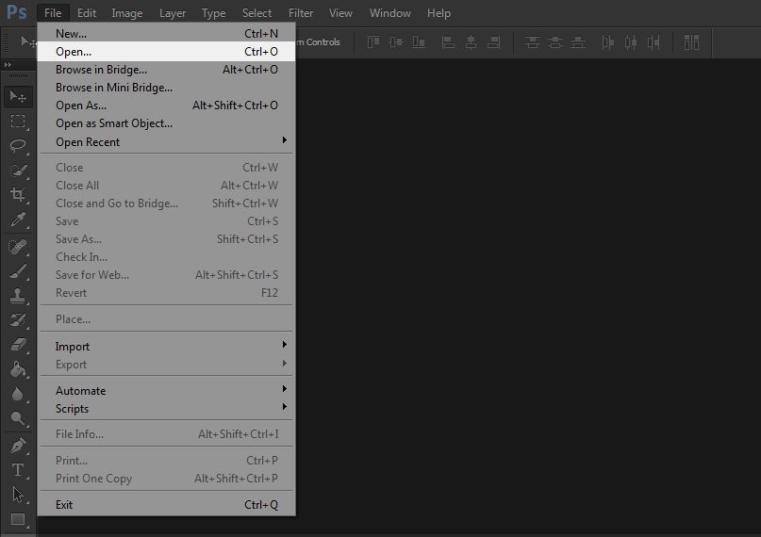Select the Eyedropper tool
This screenshot has width=761, height=537.
[18, 220]
